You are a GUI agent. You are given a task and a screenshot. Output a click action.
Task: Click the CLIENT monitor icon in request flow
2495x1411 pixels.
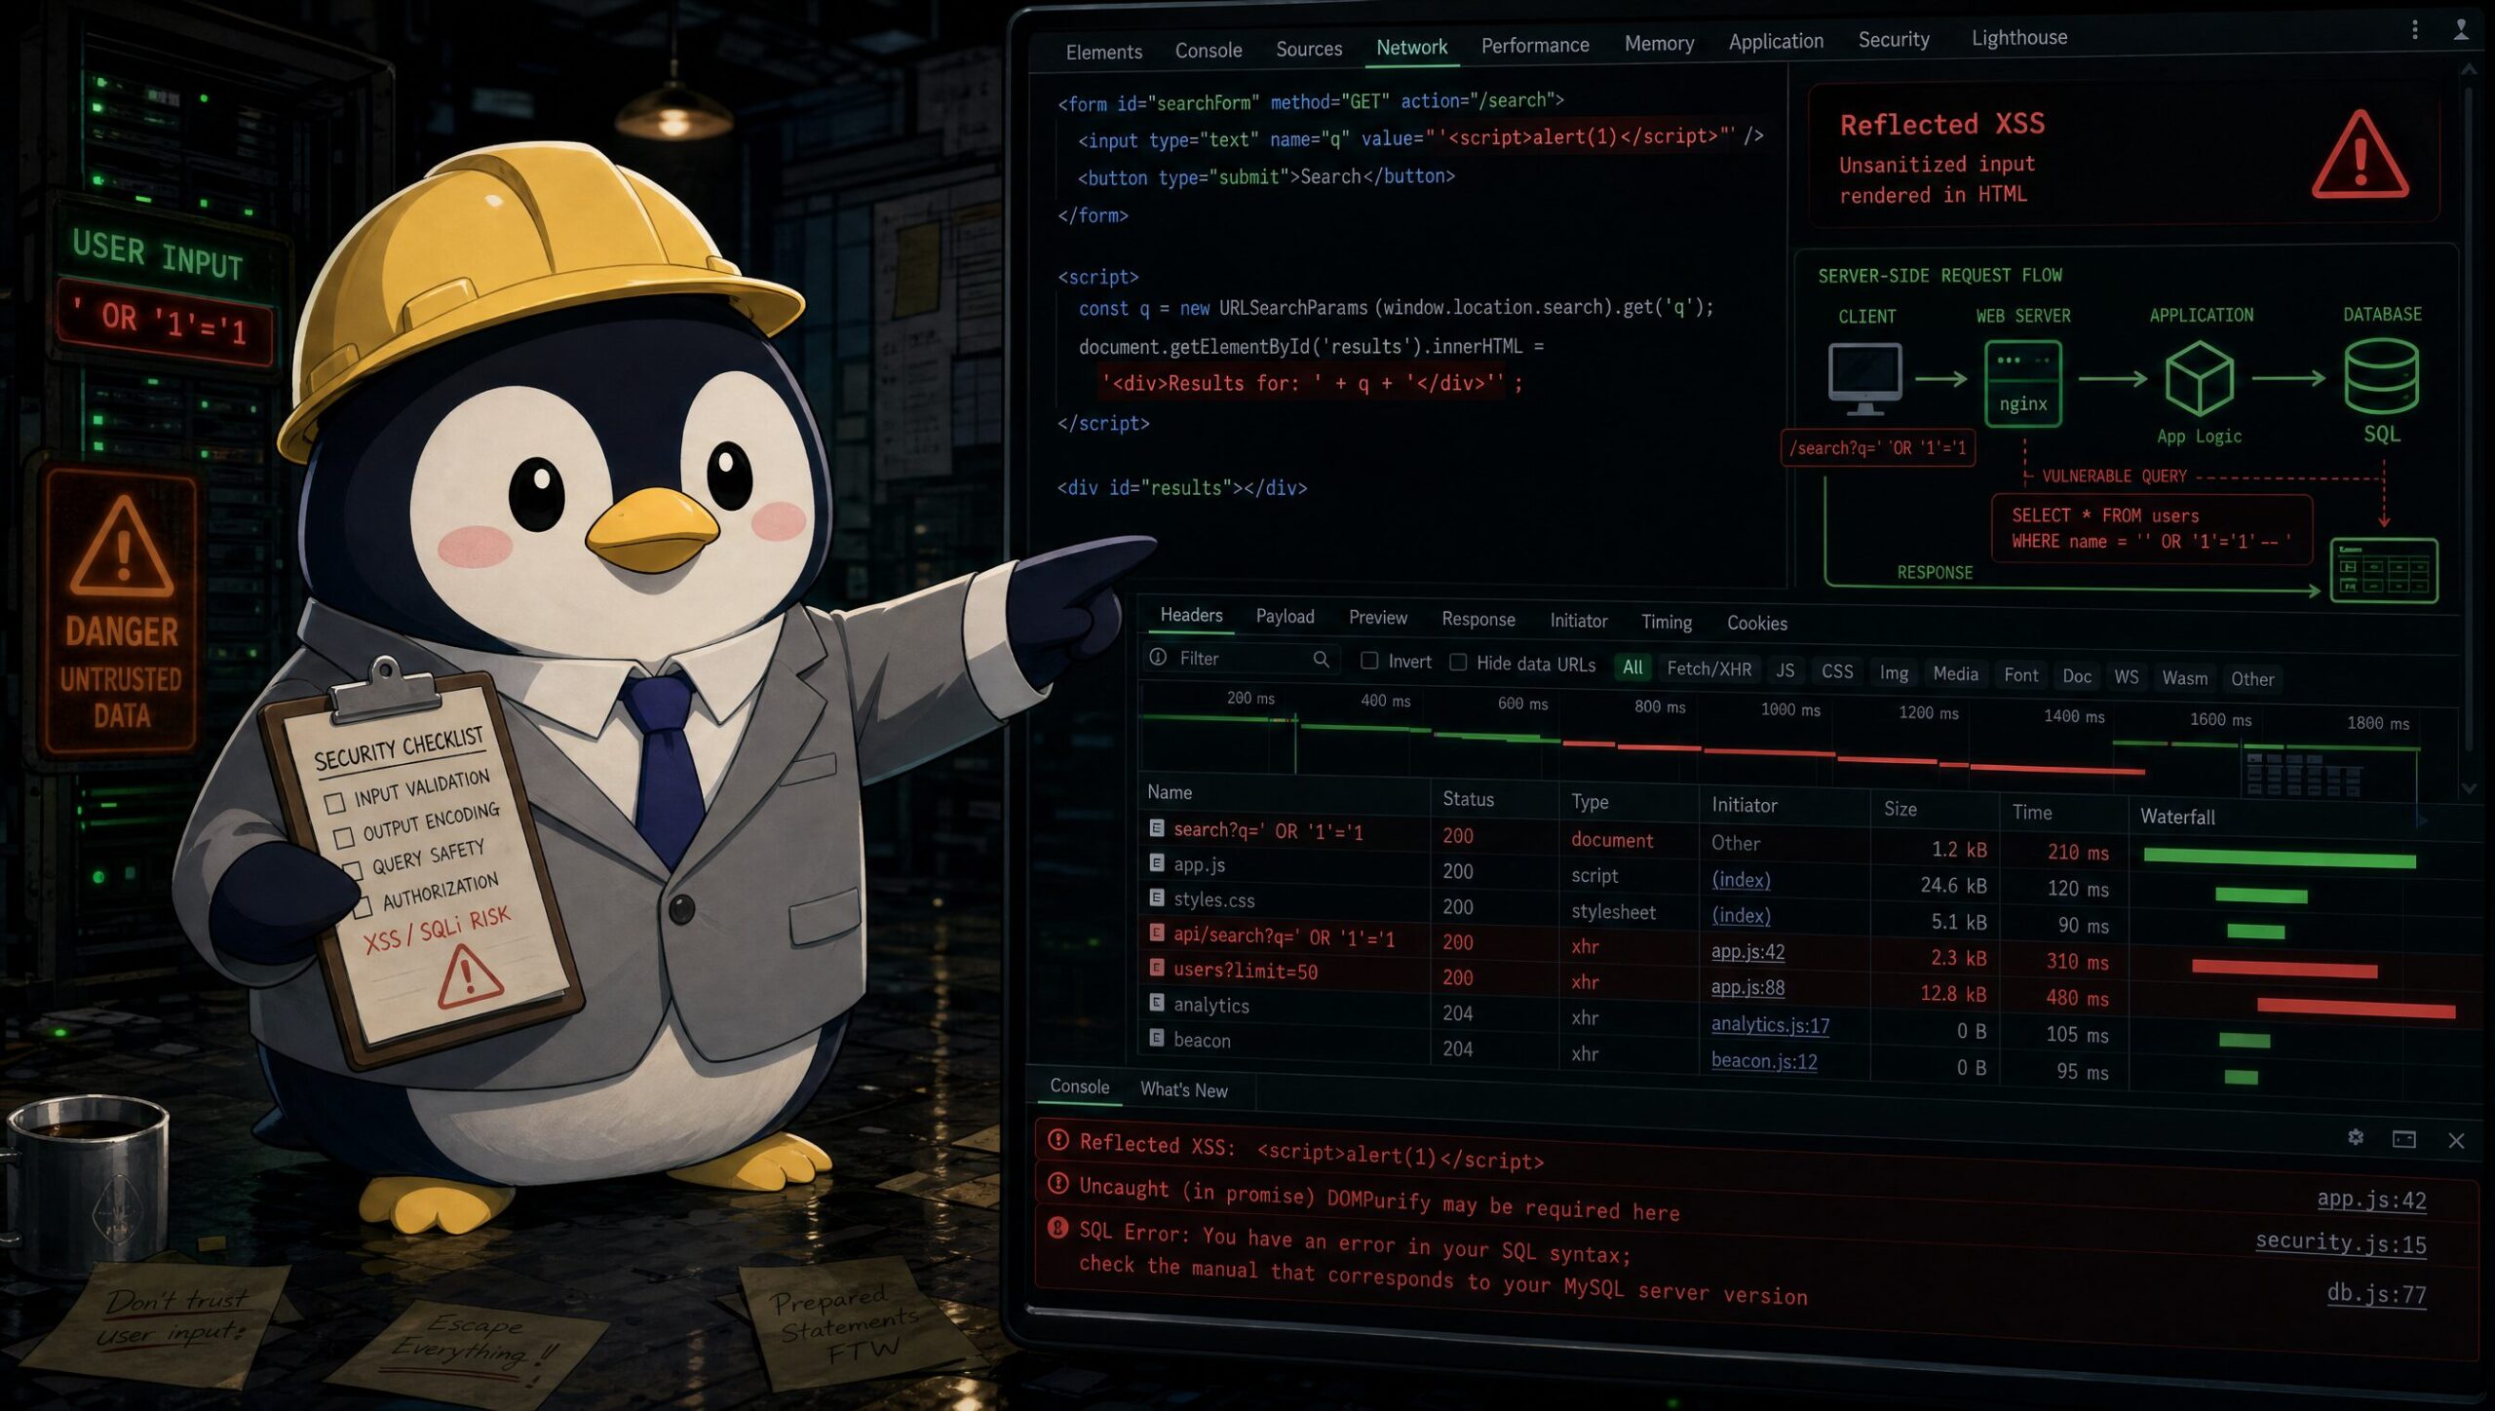(x=1864, y=379)
